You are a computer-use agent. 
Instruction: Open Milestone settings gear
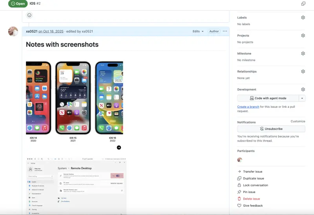point(303,53)
